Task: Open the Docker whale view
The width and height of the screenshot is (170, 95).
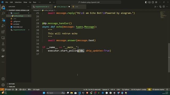Action: pos(3,56)
